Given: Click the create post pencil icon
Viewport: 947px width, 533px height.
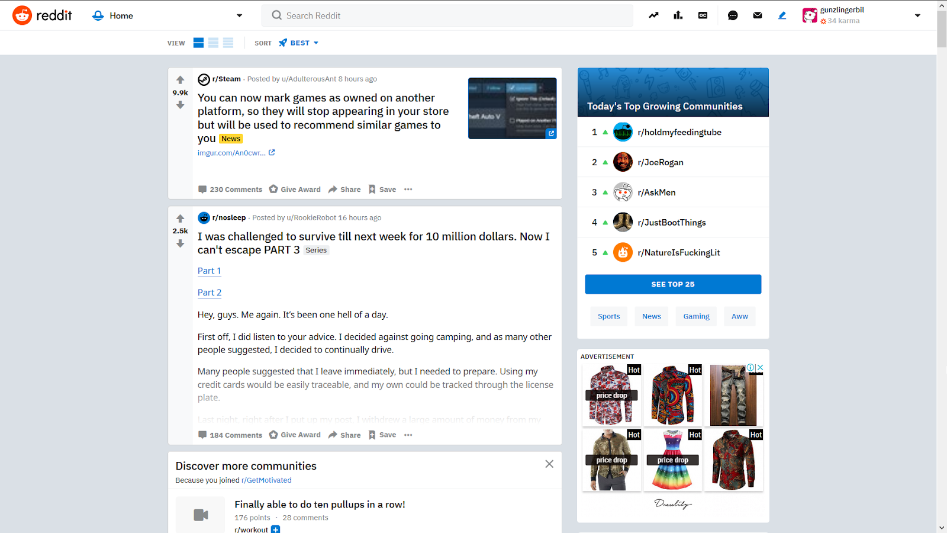Looking at the screenshot, I should tap(782, 15).
